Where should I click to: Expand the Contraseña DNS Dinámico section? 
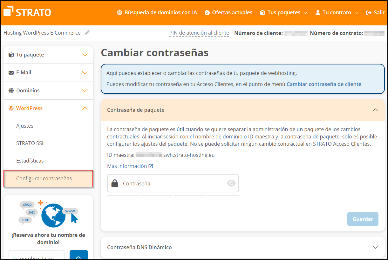(x=375, y=247)
